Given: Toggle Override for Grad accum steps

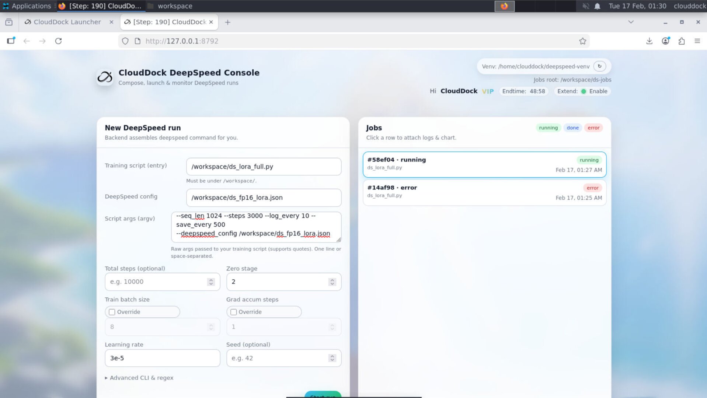Looking at the screenshot, I should tap(233, 312).
